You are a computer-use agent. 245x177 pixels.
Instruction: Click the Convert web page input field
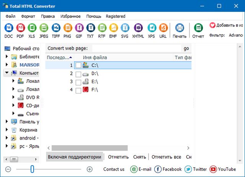136,48
